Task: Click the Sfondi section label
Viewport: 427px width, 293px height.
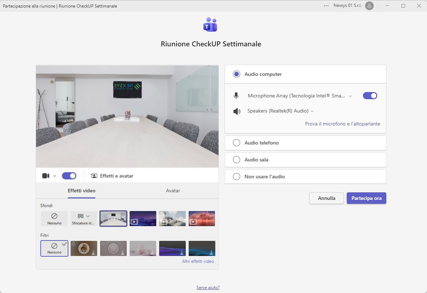Action: [46, 206]
